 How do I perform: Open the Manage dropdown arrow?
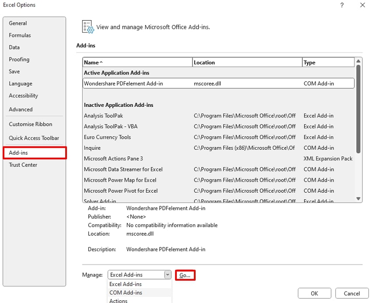point(167,275)
